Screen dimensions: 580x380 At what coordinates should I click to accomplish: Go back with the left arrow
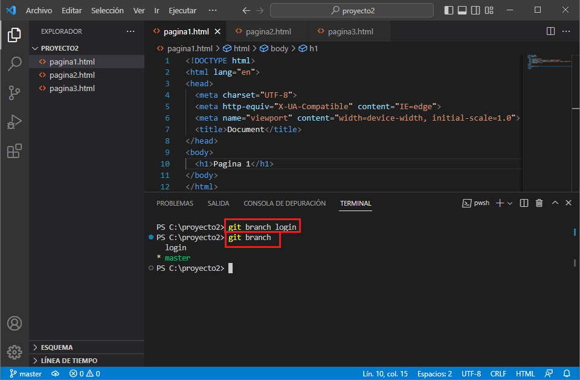tap(246, 10)
